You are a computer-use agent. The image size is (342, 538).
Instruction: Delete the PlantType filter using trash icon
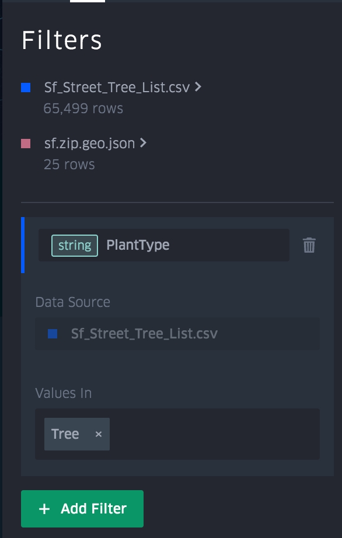pos(309,246)
